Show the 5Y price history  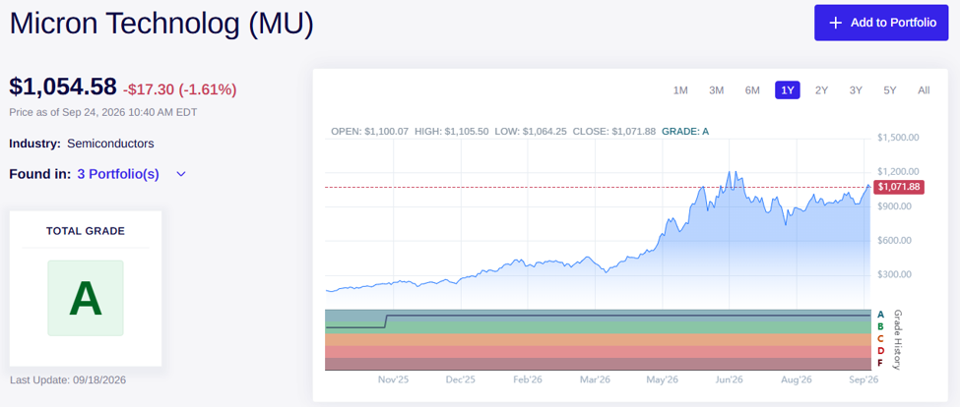point(889,90)
